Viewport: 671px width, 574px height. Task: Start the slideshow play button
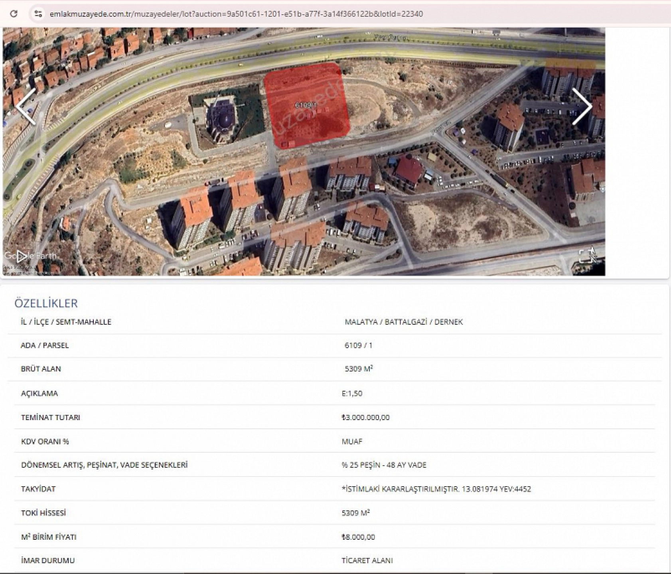(22, 256)
